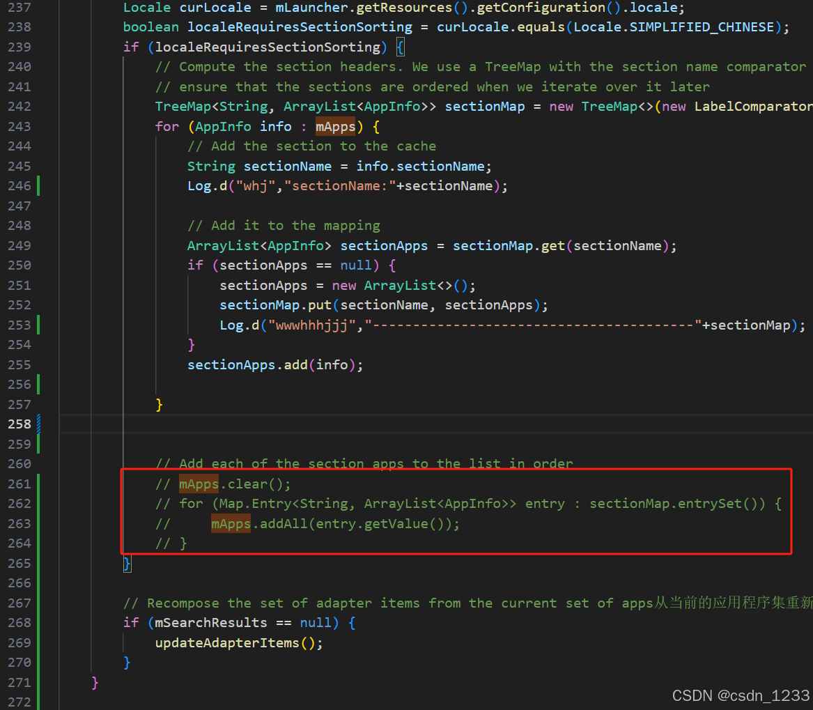The width and height of the screenshot is (813, 710).
Task: Click the comment 'Add it to the mapping'
Action: pyautogui.click(x=284, y=226)
